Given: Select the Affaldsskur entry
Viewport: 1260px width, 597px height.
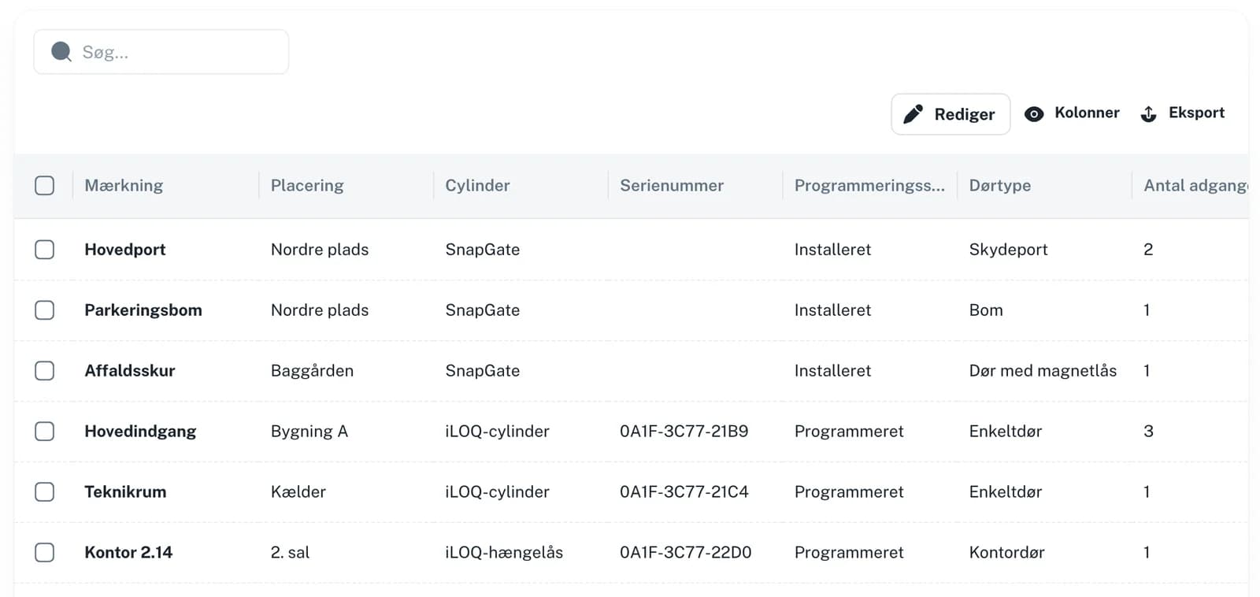Looking at the screenshot, I should 130,371.
